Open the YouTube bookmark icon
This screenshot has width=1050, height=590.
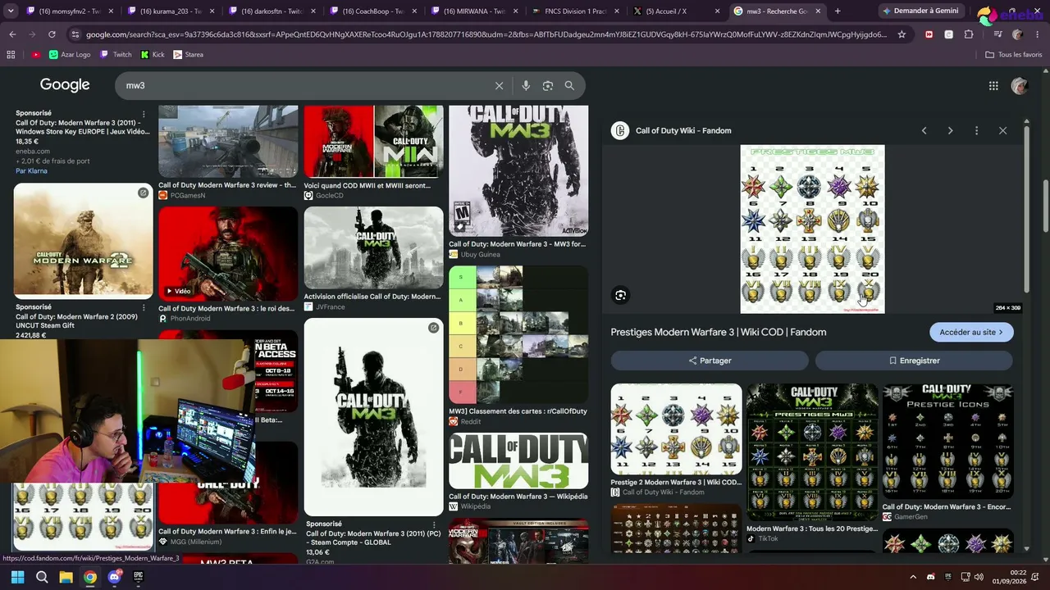[x=36, y=54]
